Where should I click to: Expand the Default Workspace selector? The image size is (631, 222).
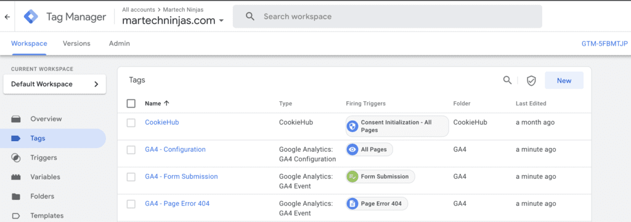click(55, 84)
